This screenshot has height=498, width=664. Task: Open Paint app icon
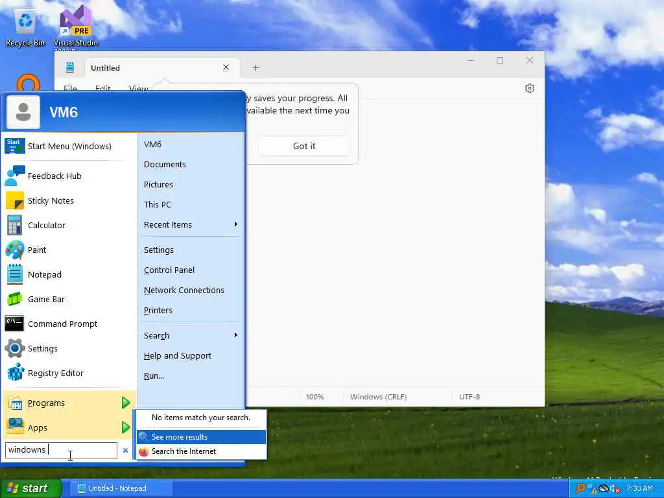point(14,250)
